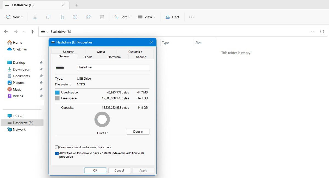Click the blue Used space legend swatch
The image size is (329, 178).
click(57, 92)
